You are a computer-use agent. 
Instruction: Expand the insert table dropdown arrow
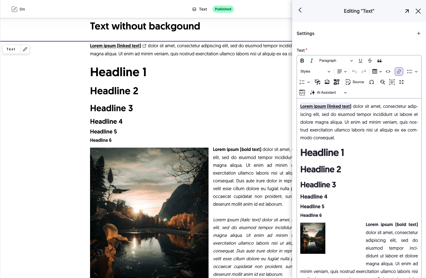click(x=381, y=71)
